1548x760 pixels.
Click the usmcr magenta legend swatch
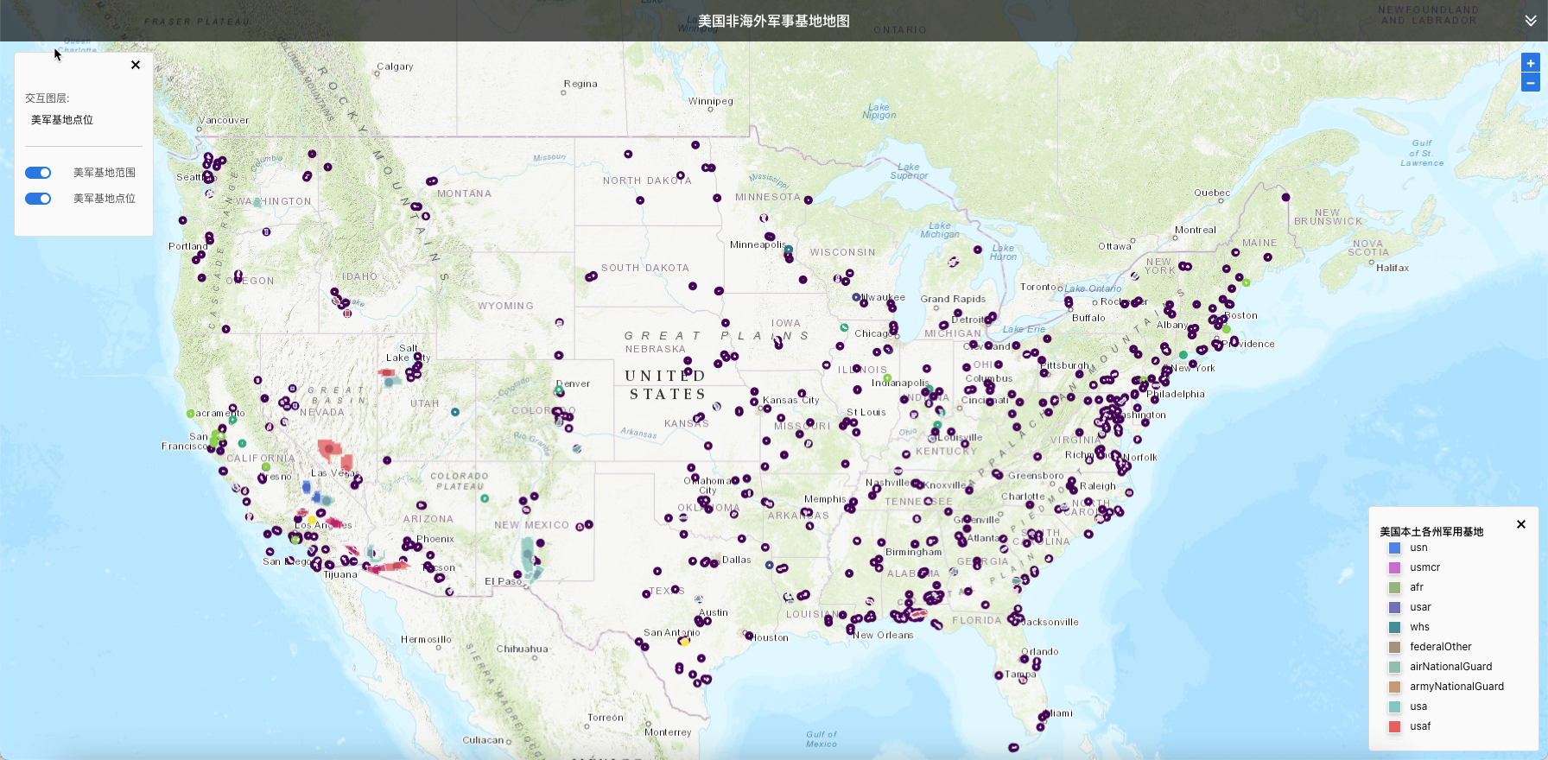click(x=1394, y=567)
